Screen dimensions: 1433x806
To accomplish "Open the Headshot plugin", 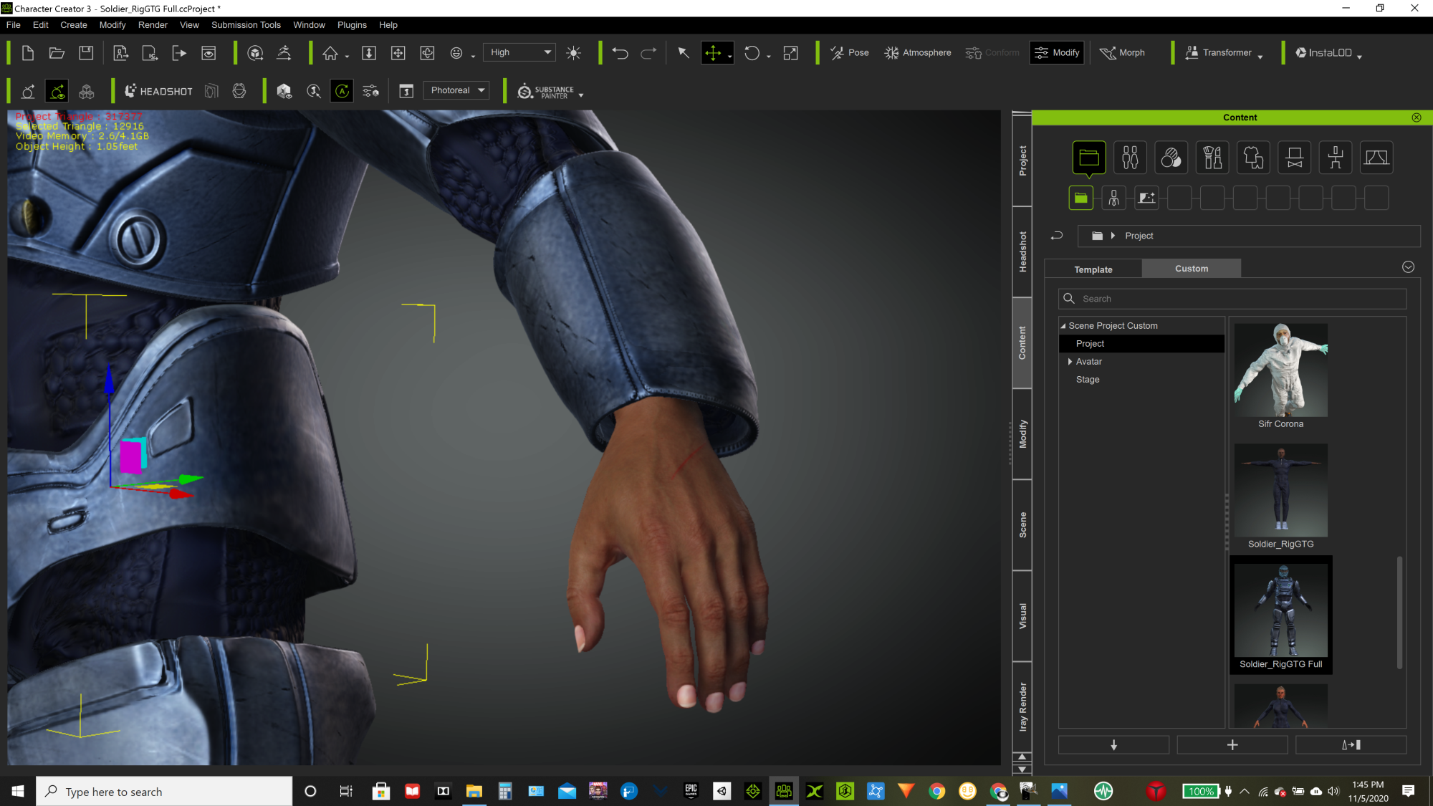I will (158, 91).
